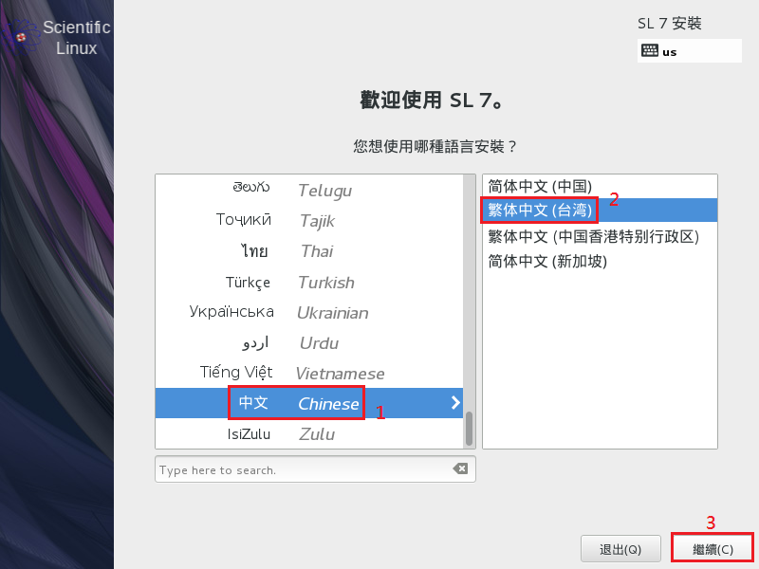Viewport: 759px width, 569px height.
Task: Clear the language search field
Action: [460, 468]
